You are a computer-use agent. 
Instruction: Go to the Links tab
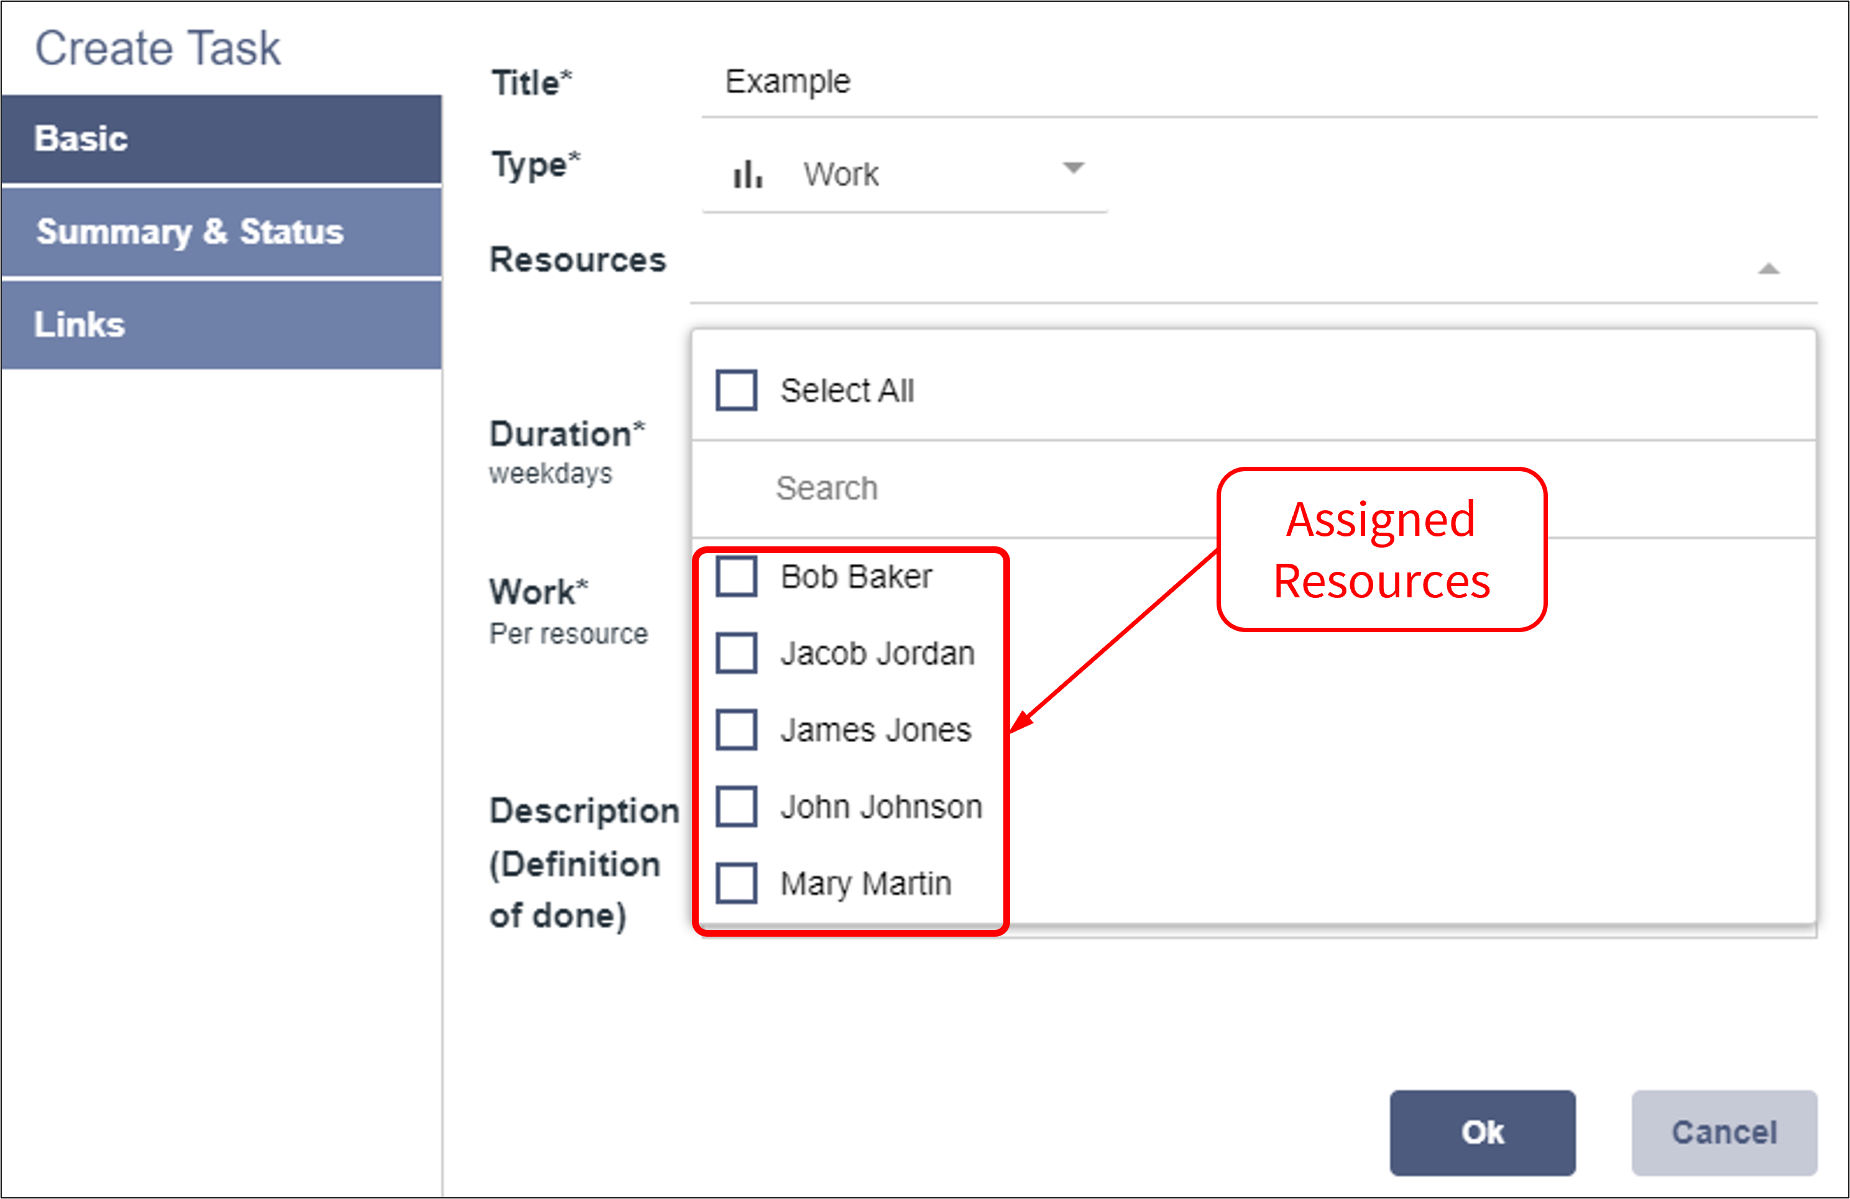pyautogui.click(x=221, y=325)
